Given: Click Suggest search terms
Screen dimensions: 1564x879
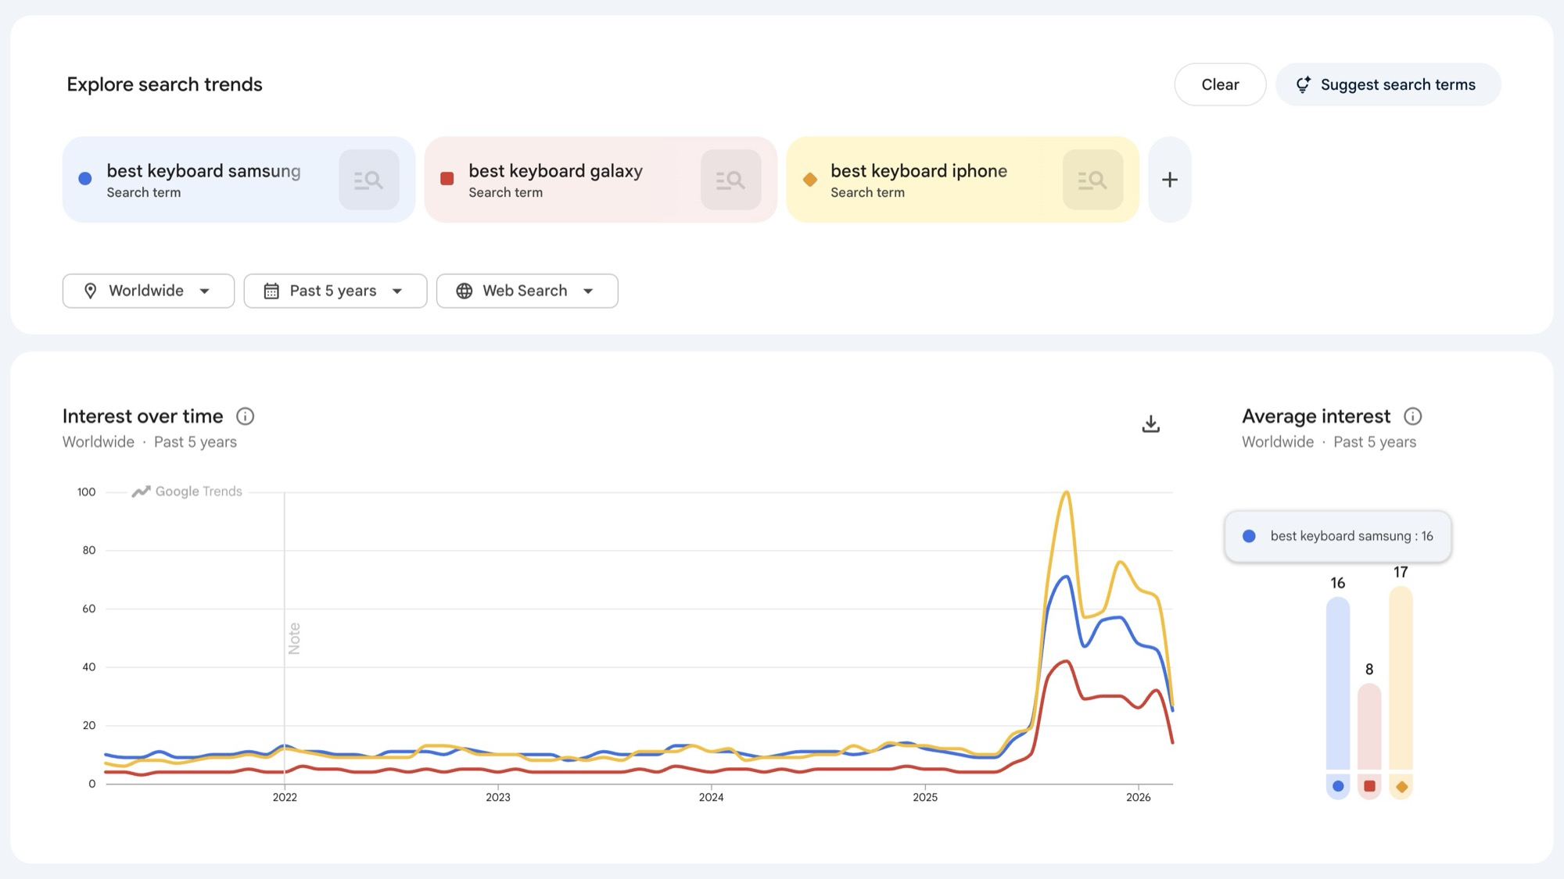Looking at the screenshot, I should [x=1388, y=84].
